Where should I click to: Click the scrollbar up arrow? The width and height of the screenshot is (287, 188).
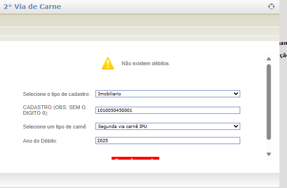click(269, 59)
